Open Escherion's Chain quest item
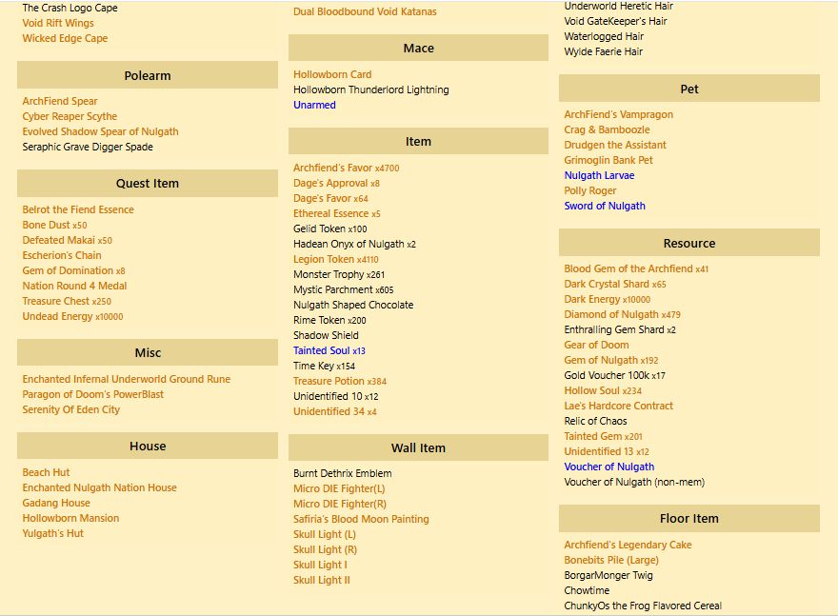This screenshot has width=838, height=616. point(62,255)
